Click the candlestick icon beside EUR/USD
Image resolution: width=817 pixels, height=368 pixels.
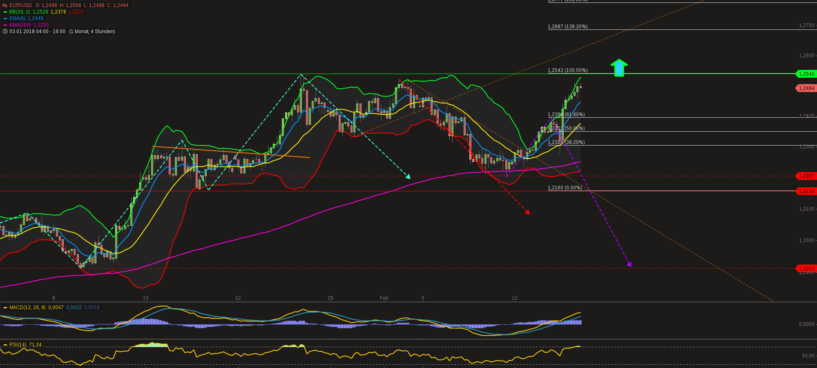point(5,5)
